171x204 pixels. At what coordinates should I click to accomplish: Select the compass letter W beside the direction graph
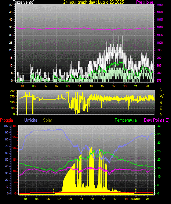(x=161, y=96)
